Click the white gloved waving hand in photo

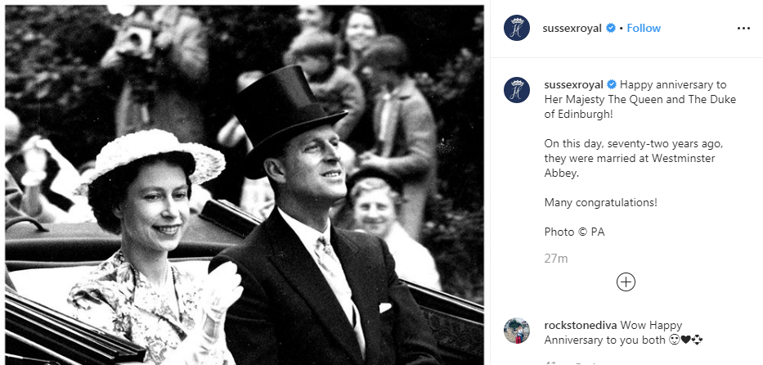[222, 292]
